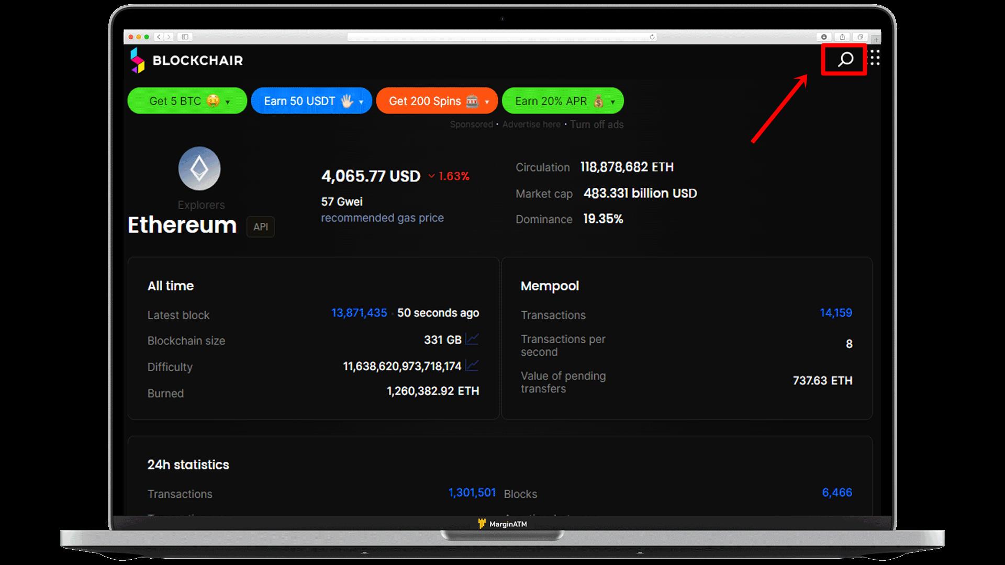Click transactions per second value 8
The height and width of the screenshot is (565, 1005).
pyautogui.click(x=849, y=344)
